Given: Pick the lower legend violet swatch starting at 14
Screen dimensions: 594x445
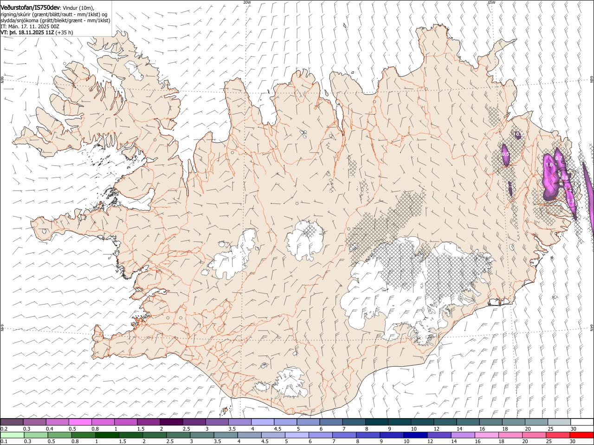Looking at the screenshot, I should tap(463, 435).
